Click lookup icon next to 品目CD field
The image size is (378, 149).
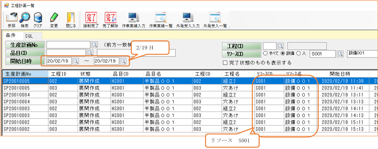tap(90, 53)
